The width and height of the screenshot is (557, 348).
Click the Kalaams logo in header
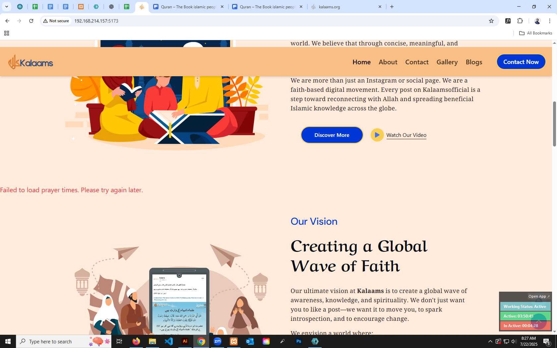click(x=31, y=62)
